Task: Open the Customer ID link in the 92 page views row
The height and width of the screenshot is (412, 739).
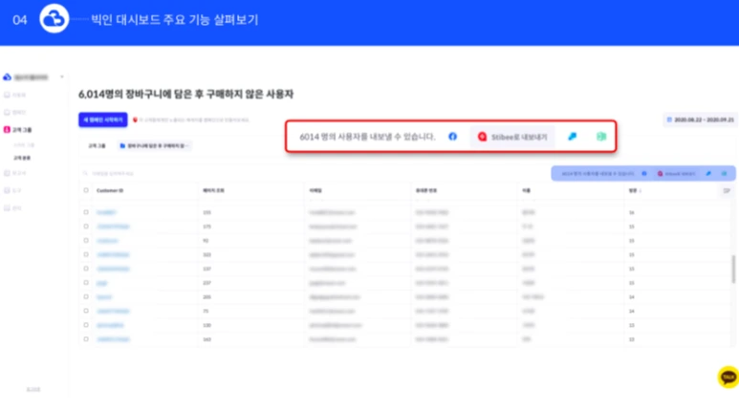Action: (107, 241)
